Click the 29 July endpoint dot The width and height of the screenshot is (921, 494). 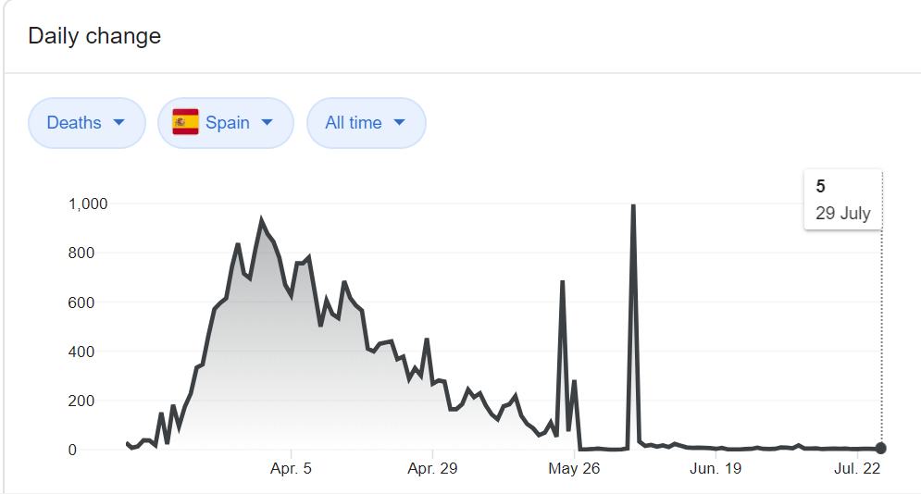(880, 449)
